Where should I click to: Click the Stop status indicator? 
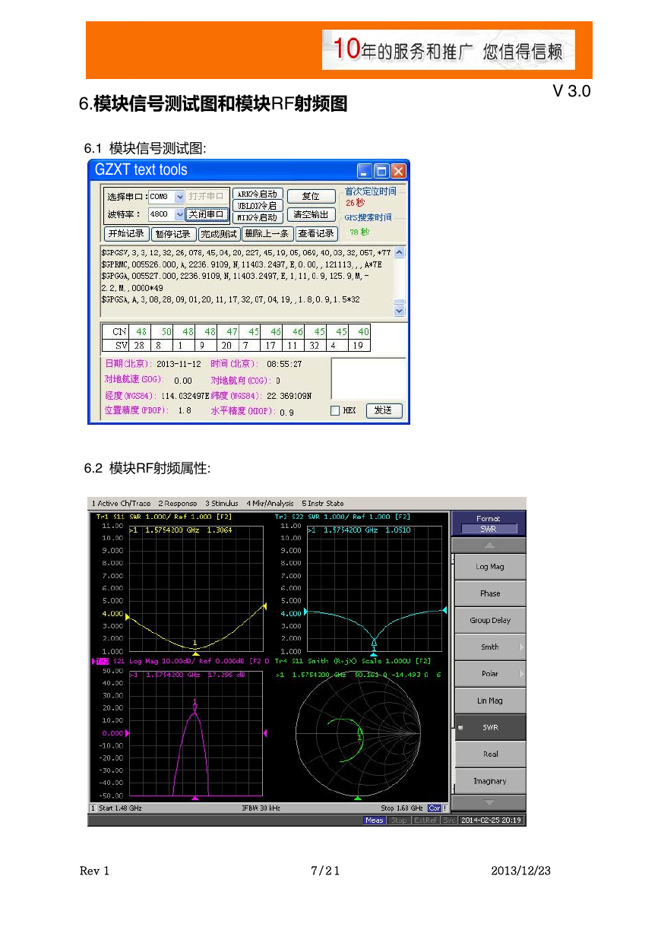pyautogui.click(x=398, y=821)
